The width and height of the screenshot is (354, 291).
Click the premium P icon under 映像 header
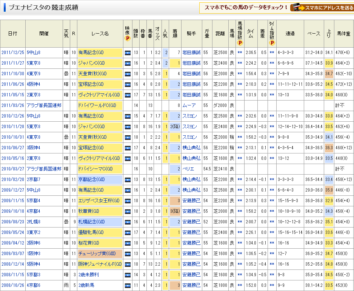(128, 38)
